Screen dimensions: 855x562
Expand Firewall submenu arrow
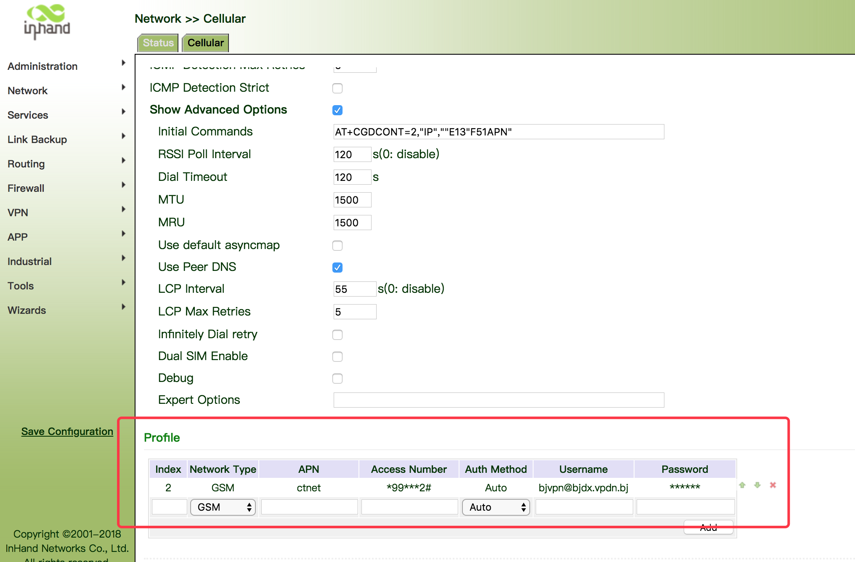pyautogui.click(x=123, y=185)
